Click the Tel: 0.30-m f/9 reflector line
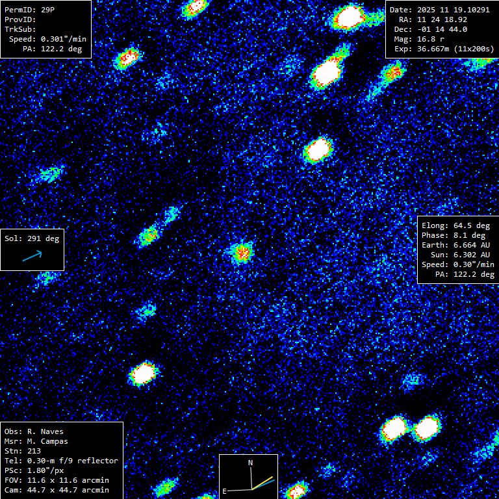The width and height of the screenshot is (499, 499). pos(61,461)
